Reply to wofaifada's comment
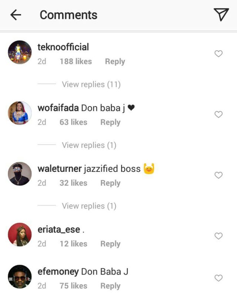The image size is (237, 299). click(x=110, y=122)
